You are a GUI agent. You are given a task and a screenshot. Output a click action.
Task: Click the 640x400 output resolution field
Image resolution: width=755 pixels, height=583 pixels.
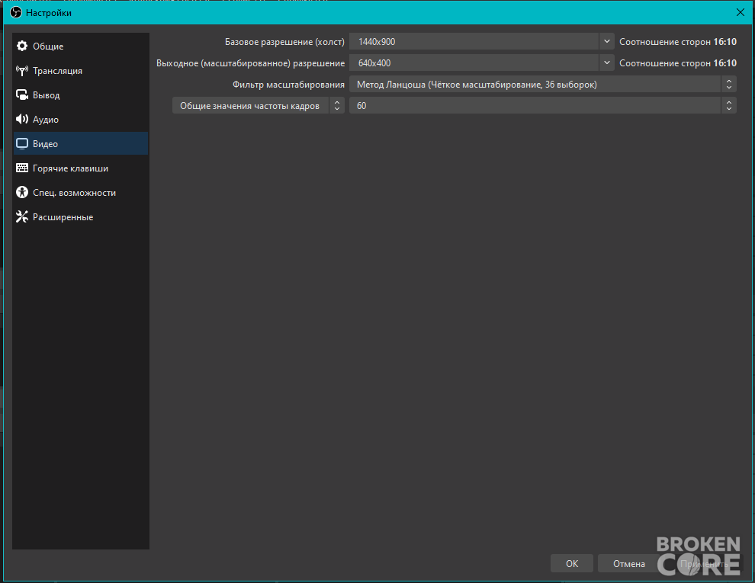click(474, 62)
